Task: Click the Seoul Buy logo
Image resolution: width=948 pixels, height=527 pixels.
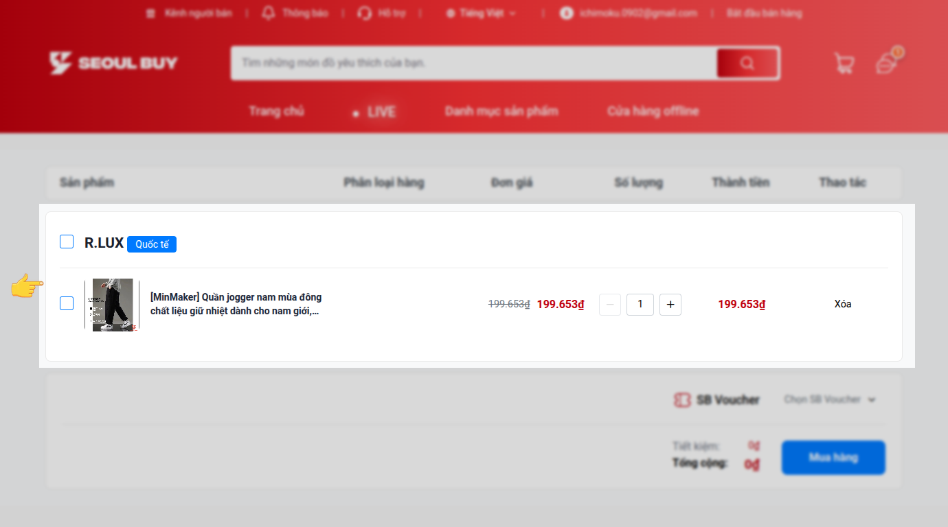Action: tap(113, 63)
